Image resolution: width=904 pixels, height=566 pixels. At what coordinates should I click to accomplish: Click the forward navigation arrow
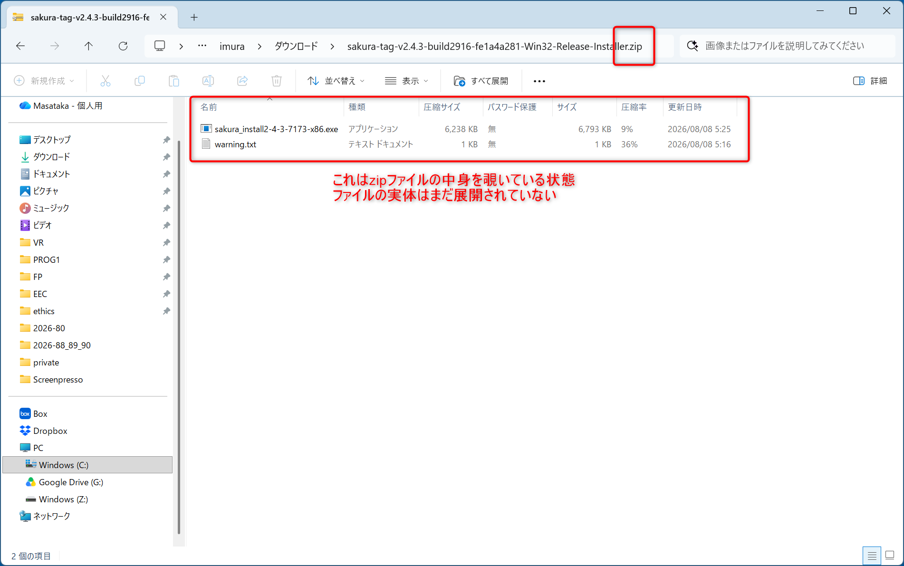[x=55, y=46]
